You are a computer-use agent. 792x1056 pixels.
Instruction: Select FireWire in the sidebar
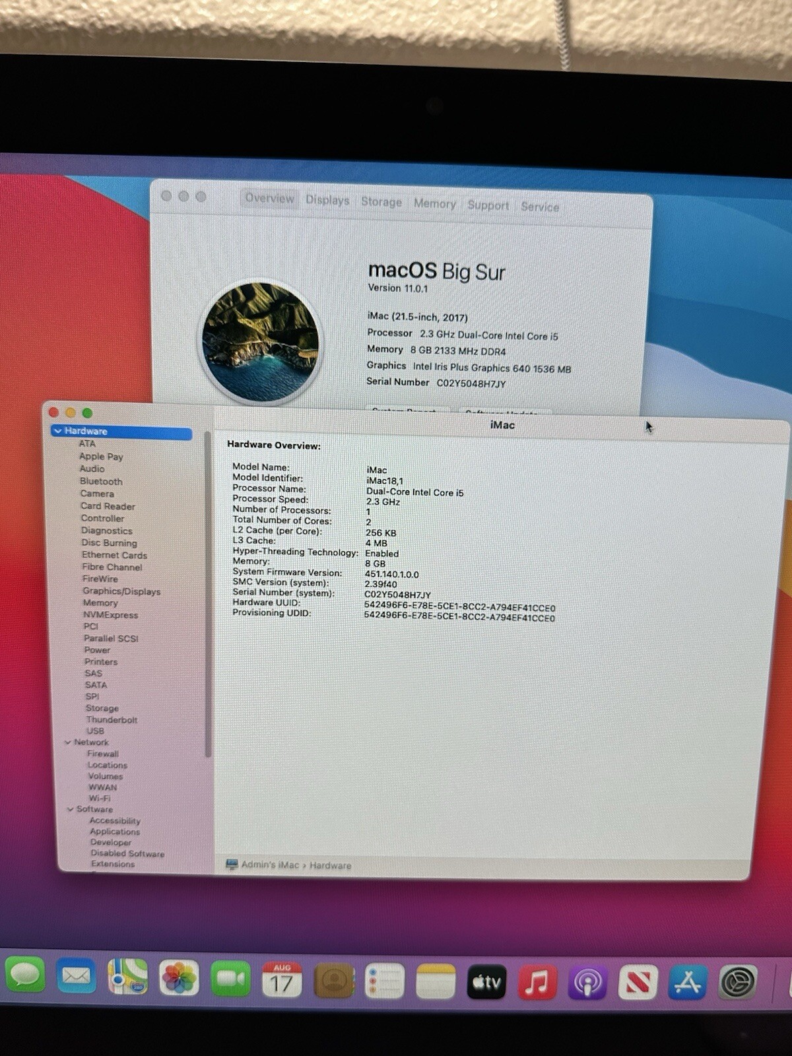tap(100, 579)
